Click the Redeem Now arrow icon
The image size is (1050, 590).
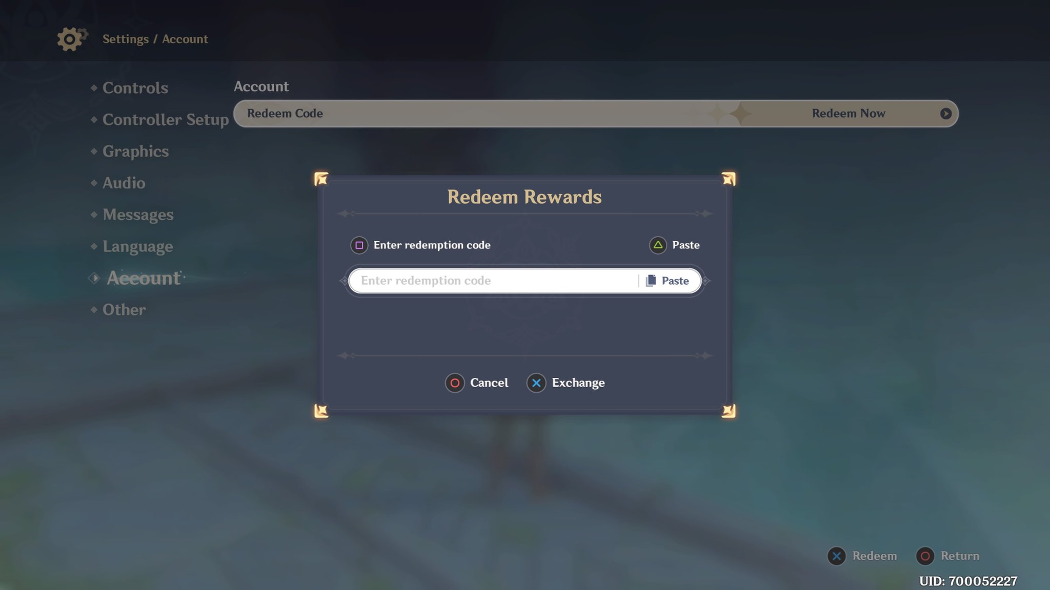point(945,114)
